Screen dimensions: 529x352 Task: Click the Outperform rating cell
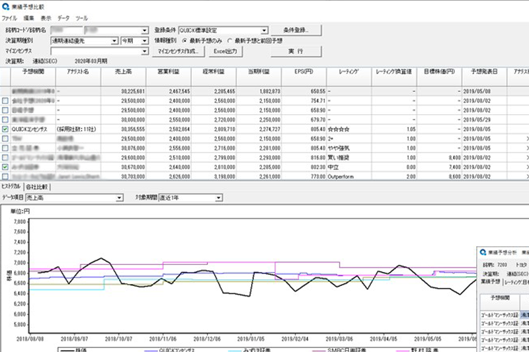(349, 176)
